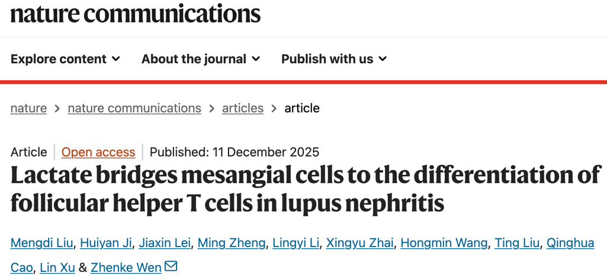Open corresponding author Zhenke Wen
This screenshot has height=279, width=607.
coord(126,268)
